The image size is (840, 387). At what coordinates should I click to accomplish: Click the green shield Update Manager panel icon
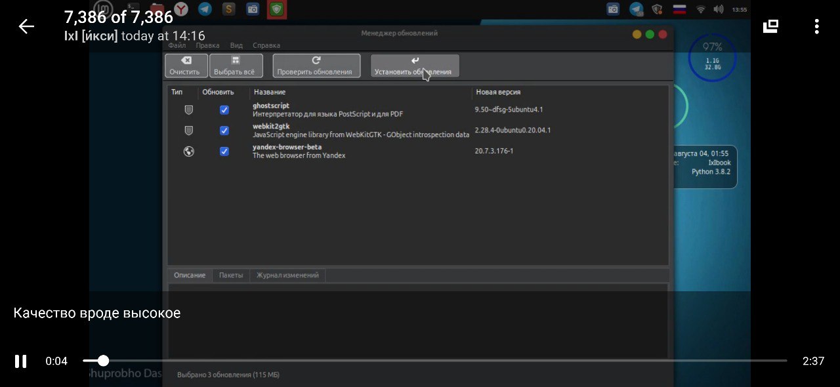click(x=276, y=9)
